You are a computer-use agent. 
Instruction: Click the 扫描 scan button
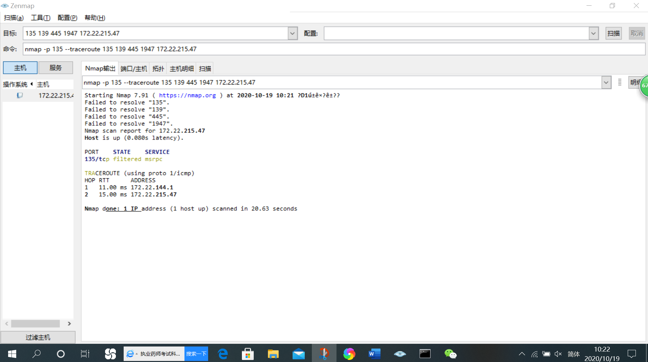click(614, 33)
